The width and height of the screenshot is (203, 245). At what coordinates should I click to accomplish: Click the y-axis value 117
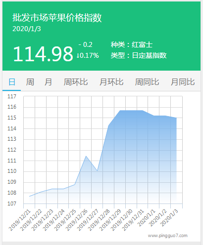pos(12,96)
